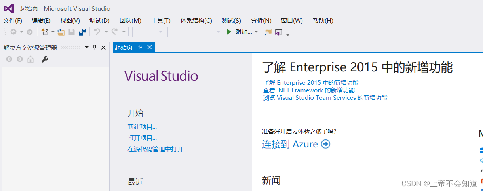Click the Navigate Backward toolbar arrow
The height and width of the screenshot is (191, 483).
(13, 32)
